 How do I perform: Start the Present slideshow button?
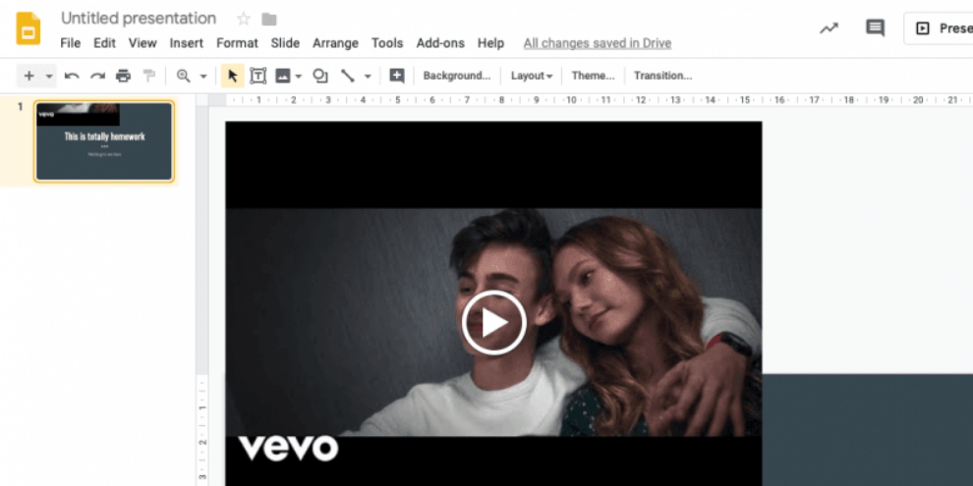click(939, 28)
